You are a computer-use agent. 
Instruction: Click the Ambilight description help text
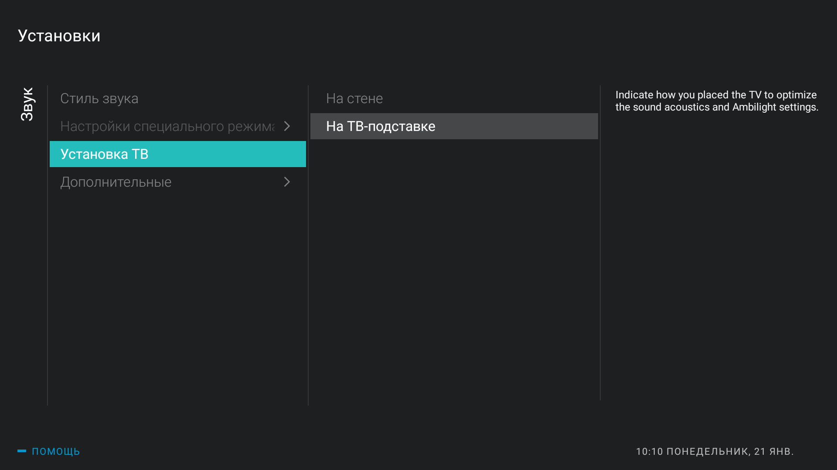click(x=717, y=101)
